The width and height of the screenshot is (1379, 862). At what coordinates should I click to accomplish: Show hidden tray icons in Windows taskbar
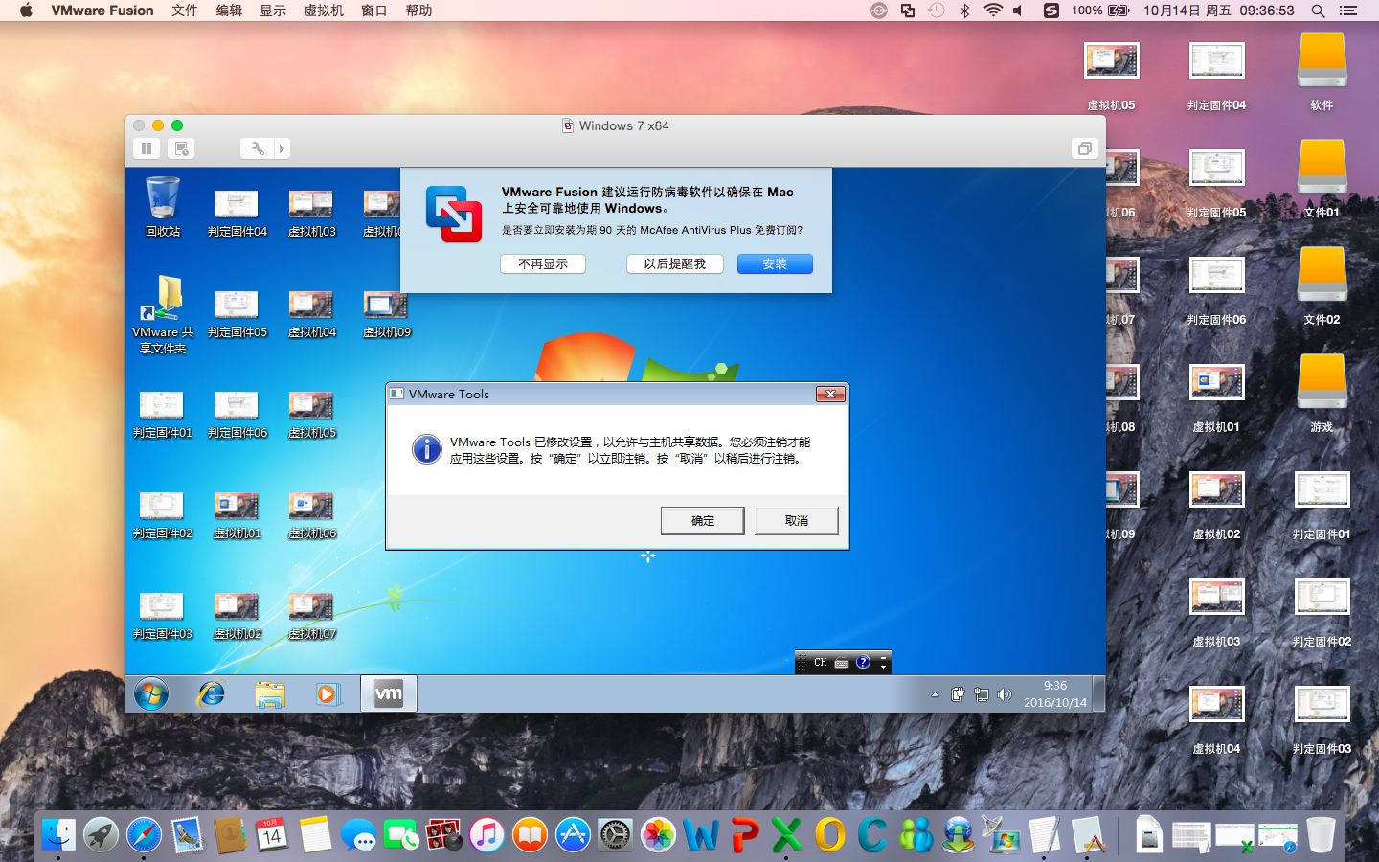(x=935, y=694)
